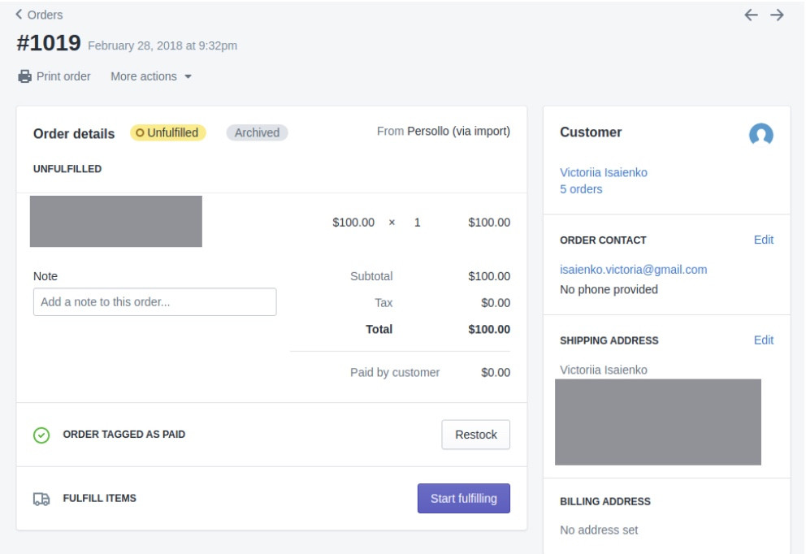Screen dimensions: 806x554
Task: Edit the order contact information
Action: [763, 240]
